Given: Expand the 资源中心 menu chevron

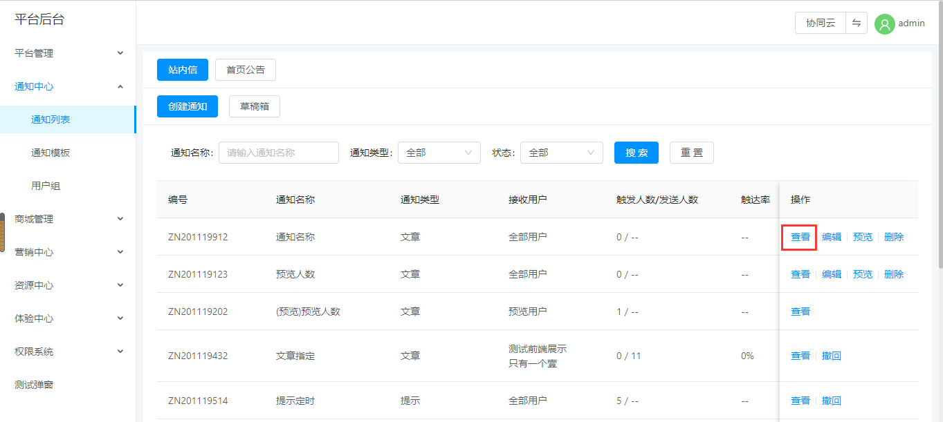Looking at the screenshot, I should 120,285.
